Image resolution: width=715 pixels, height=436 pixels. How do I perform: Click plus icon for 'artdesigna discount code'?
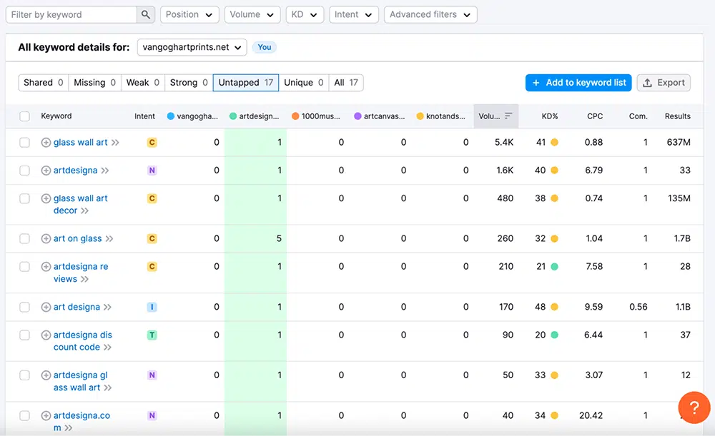click(46, 335)
